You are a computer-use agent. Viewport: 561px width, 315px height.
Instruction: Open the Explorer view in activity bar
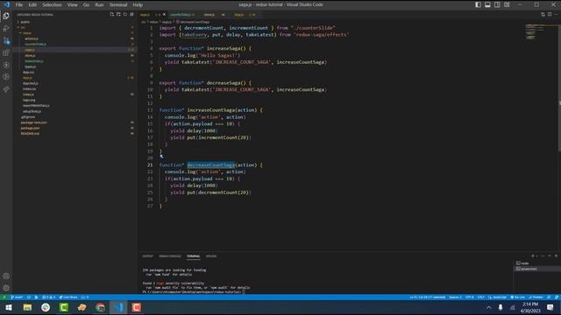click(x=6, y=16)
